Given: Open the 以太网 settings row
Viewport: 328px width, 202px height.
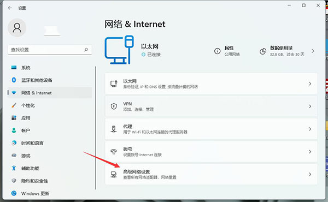Looking at the screenshot, I should pos(211,84).
